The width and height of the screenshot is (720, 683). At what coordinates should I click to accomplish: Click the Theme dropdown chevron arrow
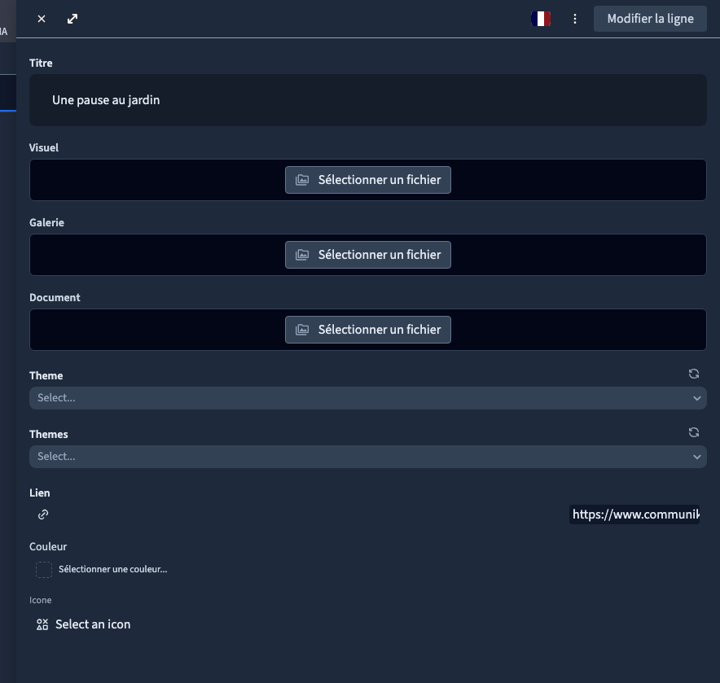696,398
